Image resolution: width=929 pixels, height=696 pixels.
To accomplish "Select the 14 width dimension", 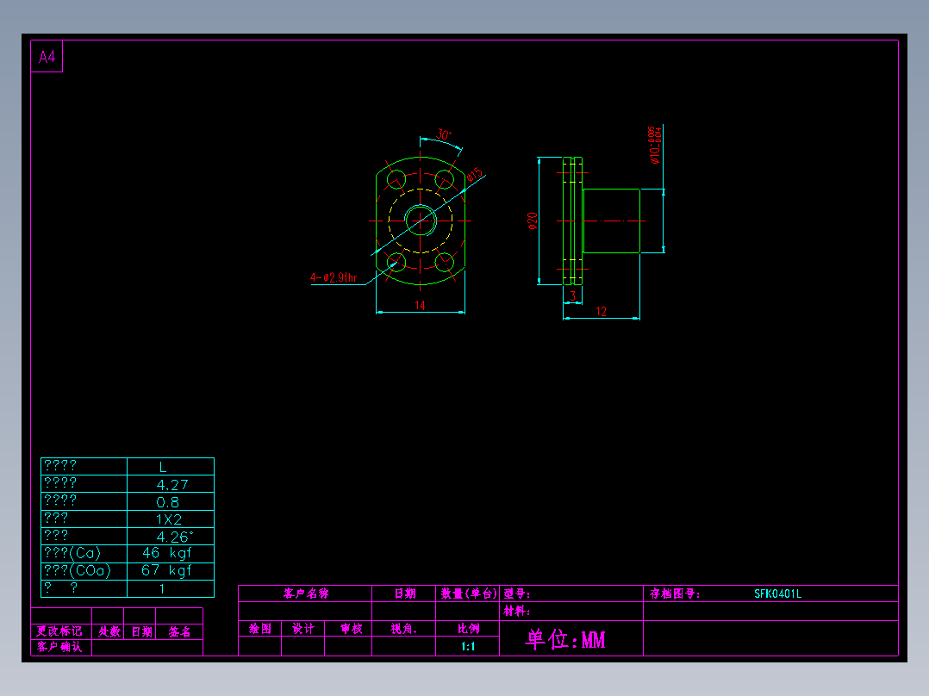I will [x=420, y=305].
